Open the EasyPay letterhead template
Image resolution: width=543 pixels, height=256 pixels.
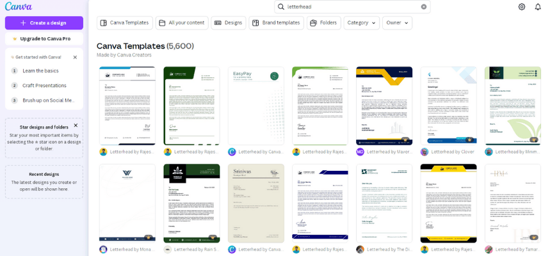pos(256,106)
